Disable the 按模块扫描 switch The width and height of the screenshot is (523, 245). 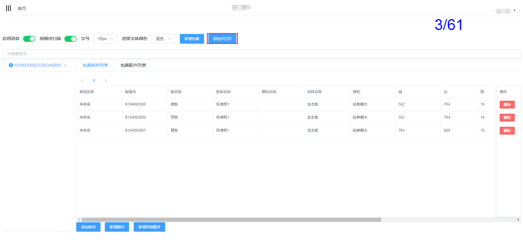pyautogui.click(x=70, y=39)
